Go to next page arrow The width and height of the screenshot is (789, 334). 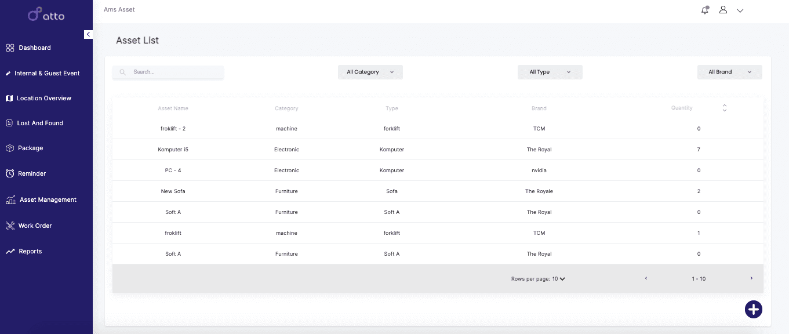pos(751,278)
